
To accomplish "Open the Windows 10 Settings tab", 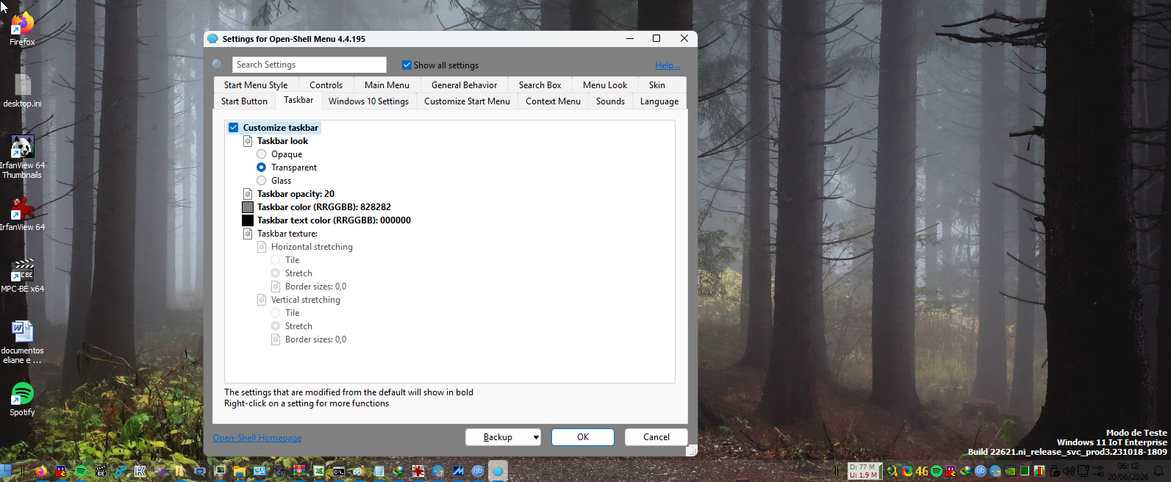I will [x=368, y=101].
